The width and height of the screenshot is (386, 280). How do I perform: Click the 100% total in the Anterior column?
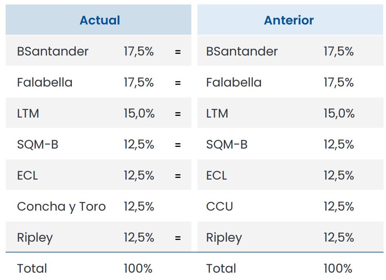338,269
